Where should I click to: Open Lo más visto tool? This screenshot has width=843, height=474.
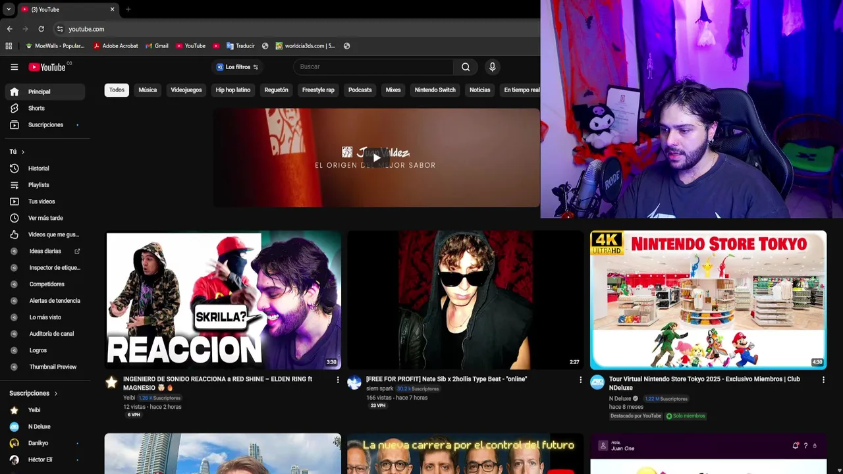pos(45,317)
